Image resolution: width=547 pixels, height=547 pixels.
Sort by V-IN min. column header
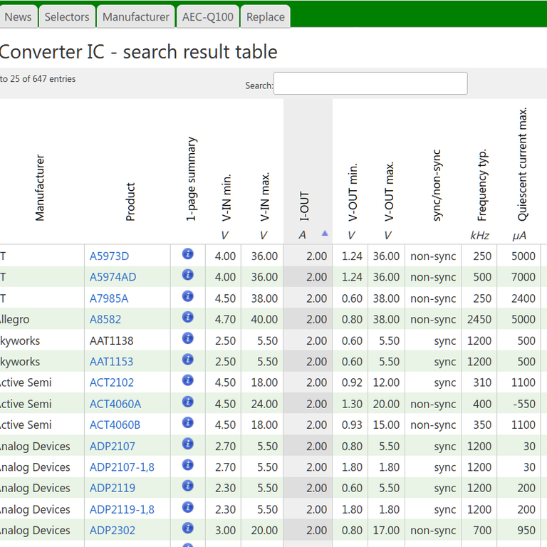click(x=226, y=197)
